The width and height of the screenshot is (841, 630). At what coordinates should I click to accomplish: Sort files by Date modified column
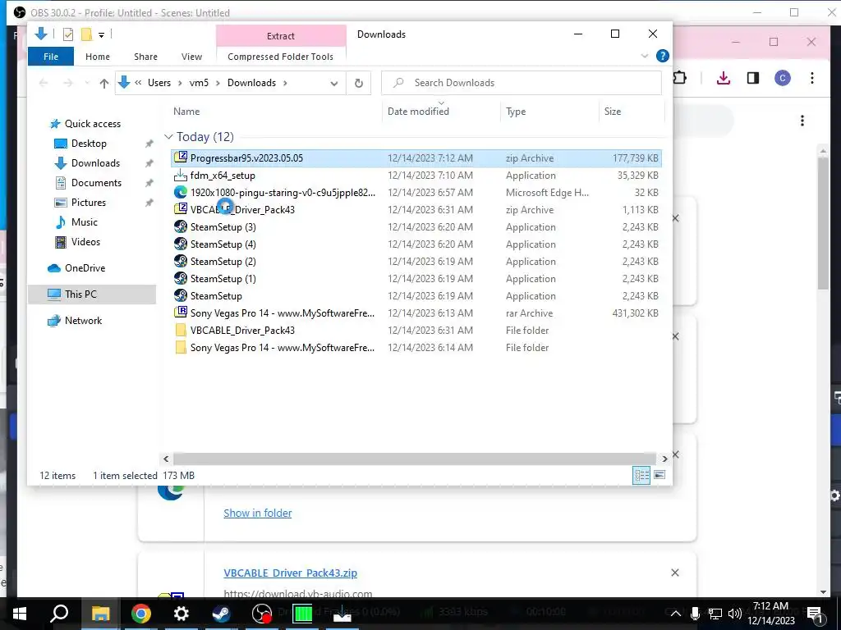click(418, 112)
